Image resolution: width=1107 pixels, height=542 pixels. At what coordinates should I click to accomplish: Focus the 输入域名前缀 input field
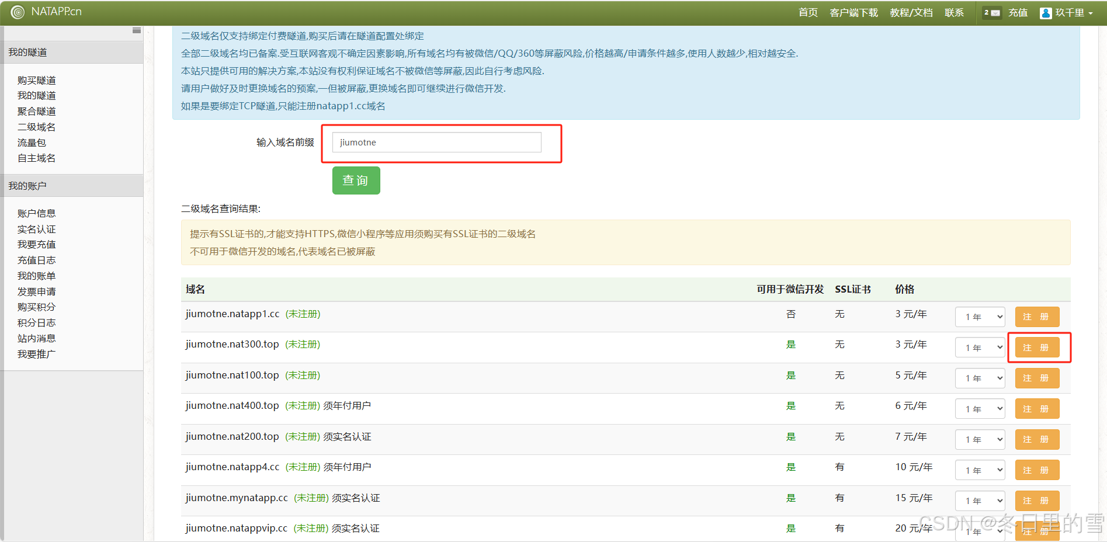(x=436, y=143)
